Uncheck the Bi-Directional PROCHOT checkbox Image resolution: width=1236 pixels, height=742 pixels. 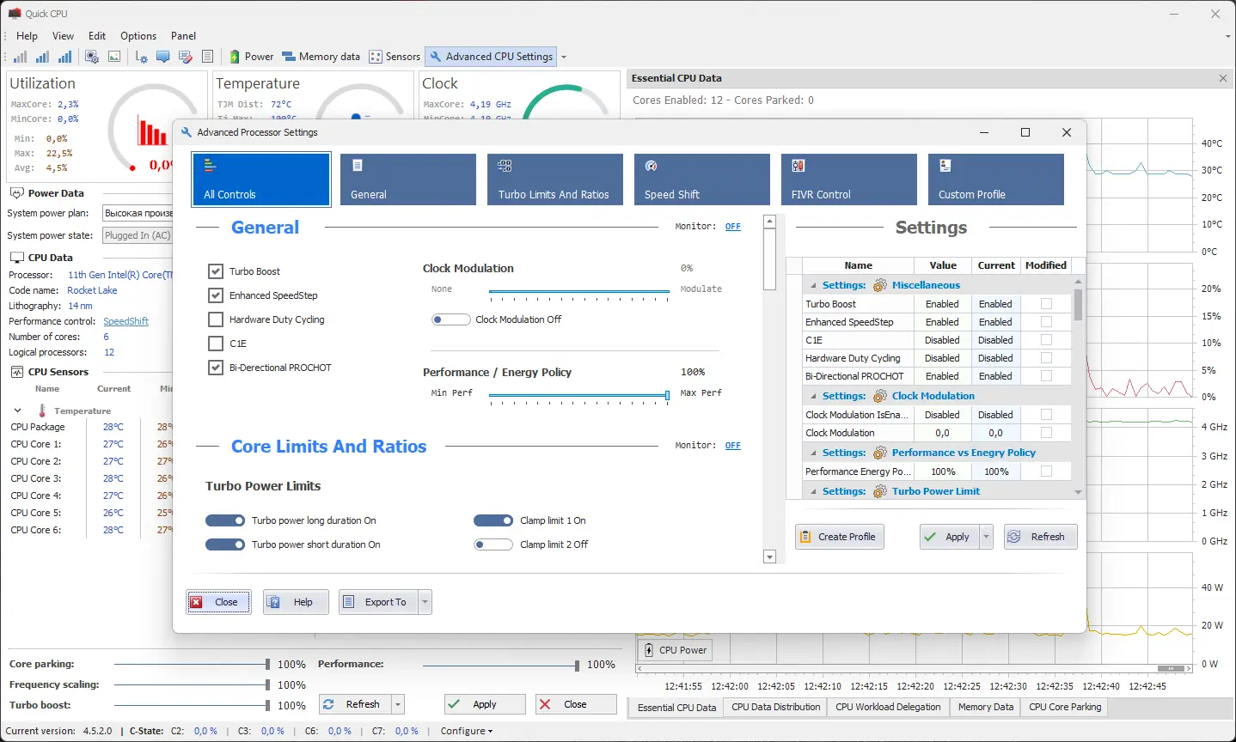(x=216, y=368)
